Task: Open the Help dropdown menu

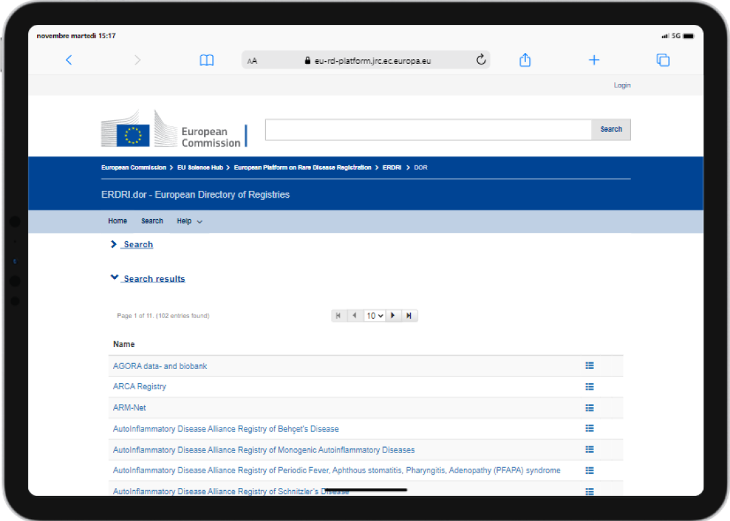Action: 189,221
